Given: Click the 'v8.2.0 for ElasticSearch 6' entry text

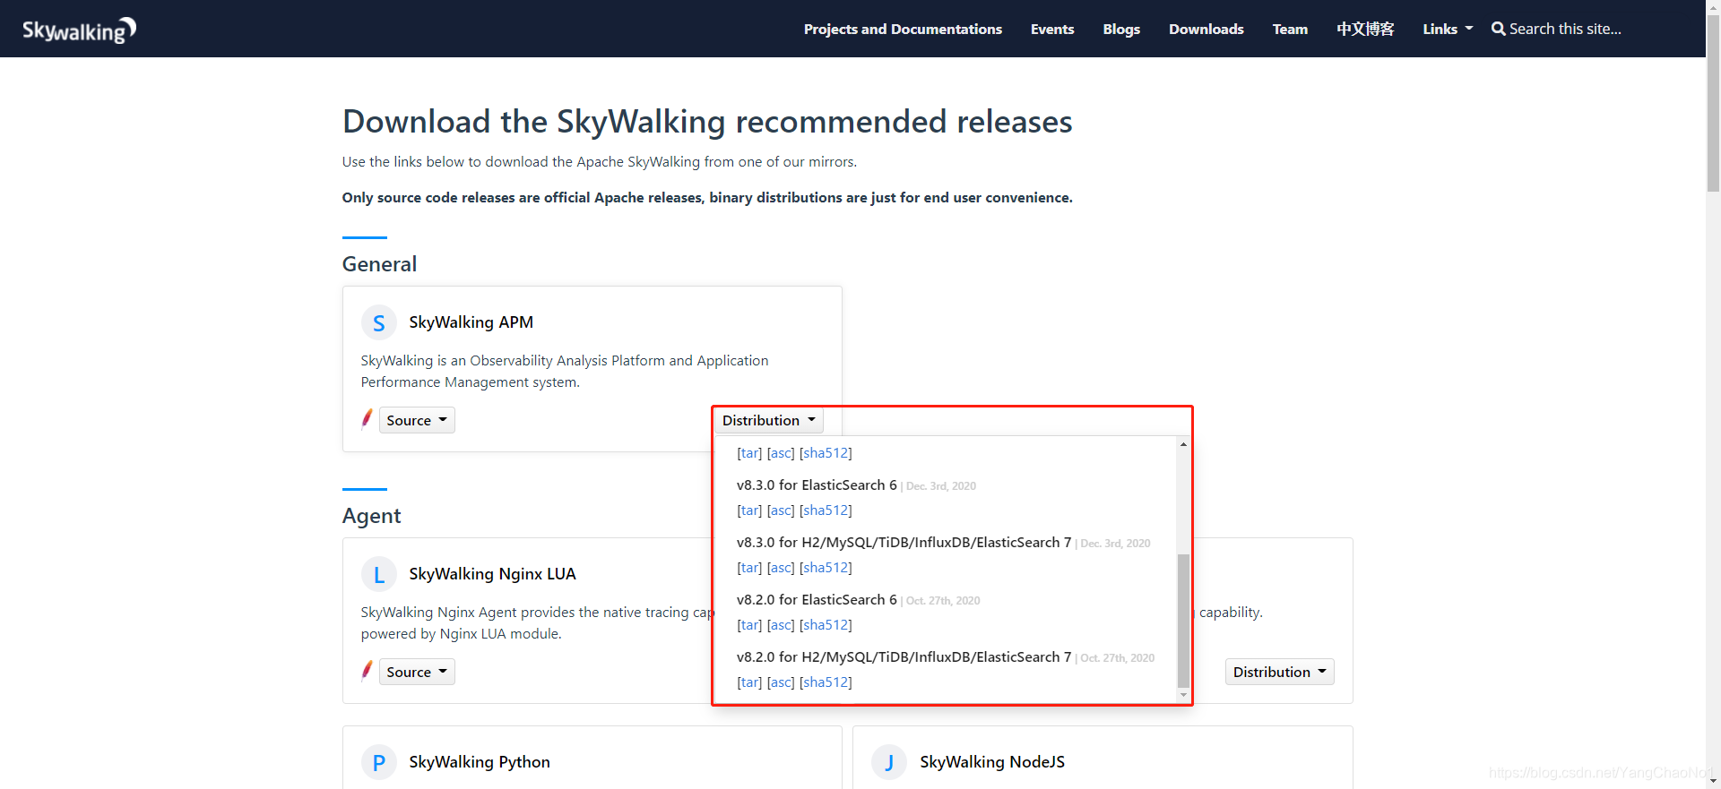Looking at the screenshot, I should (817, 600).
